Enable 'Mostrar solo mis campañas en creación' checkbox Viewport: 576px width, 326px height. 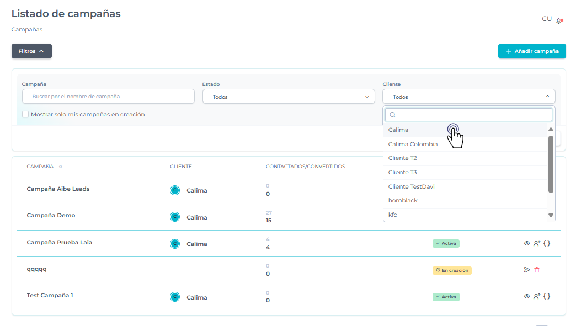coord(25,114)
